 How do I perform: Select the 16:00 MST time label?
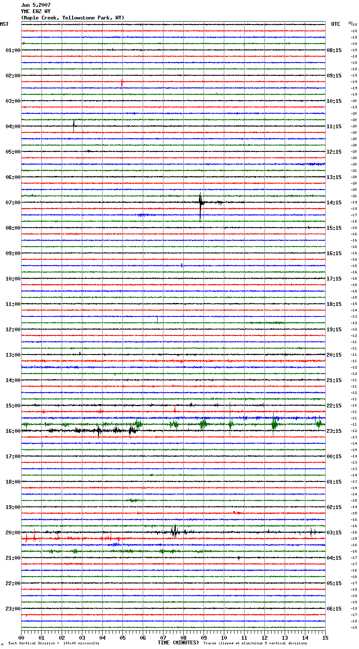pyautogui.click(x=13, y=431)
